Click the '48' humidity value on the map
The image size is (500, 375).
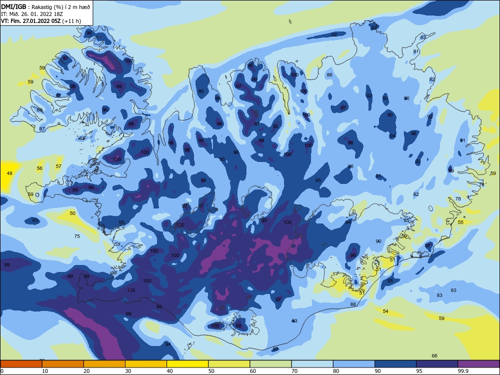9,173
